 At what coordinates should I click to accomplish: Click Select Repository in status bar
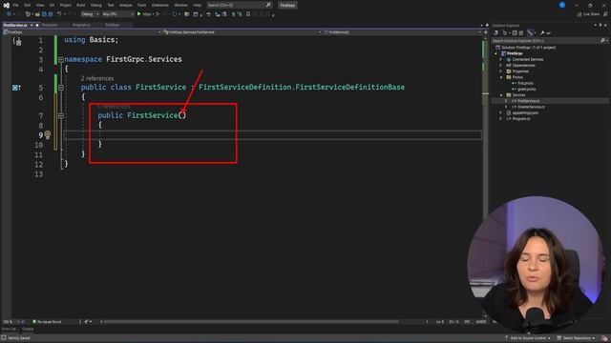tap(577, 338)
